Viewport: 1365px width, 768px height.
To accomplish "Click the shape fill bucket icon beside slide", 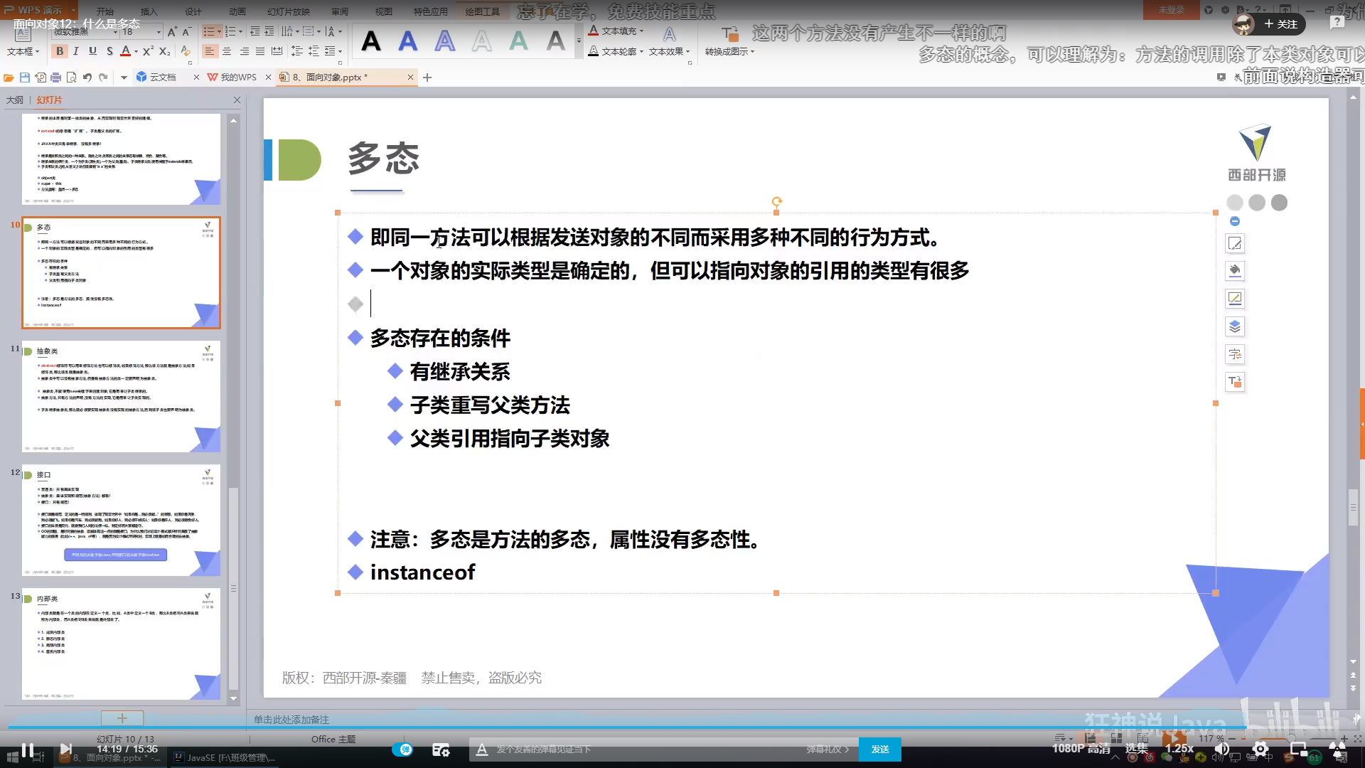I will tap(1235, 271).
